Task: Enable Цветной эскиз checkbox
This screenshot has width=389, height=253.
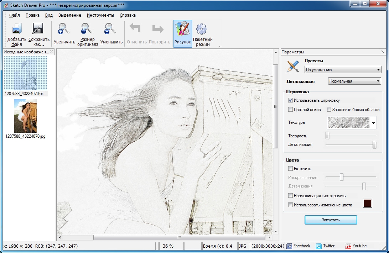Action: [290, 110]
